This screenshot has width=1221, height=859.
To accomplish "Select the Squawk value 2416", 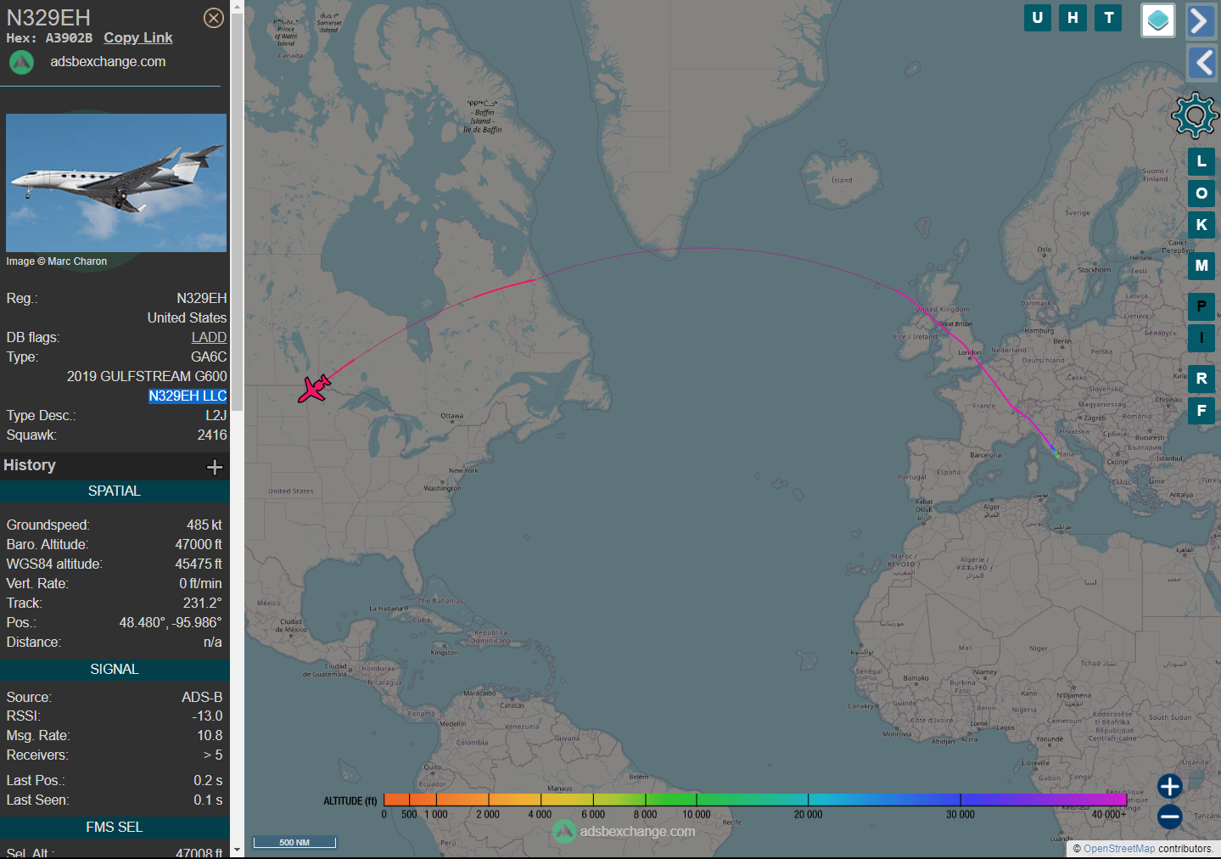I will (212, 435).
